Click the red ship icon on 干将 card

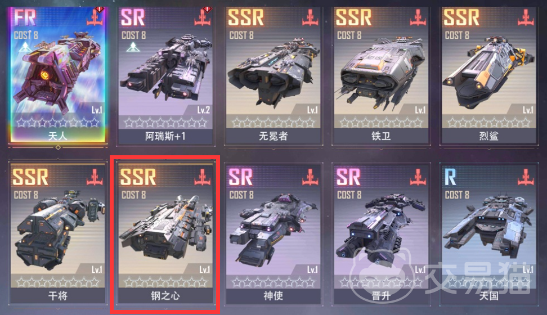(95, 177)
